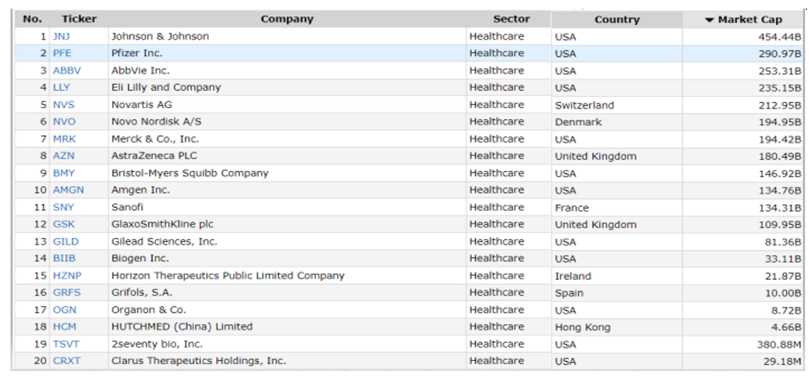
Task: Click the sort arrow beside Market Cap
Action: [709, 20]
